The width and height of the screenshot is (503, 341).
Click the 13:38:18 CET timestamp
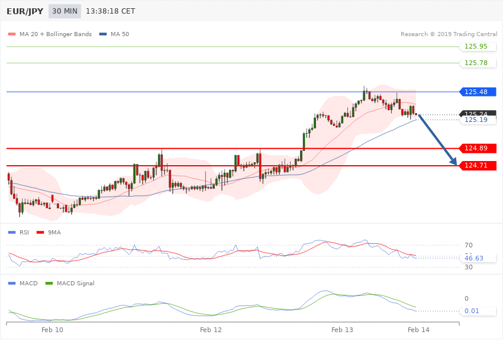pos(110,11)
